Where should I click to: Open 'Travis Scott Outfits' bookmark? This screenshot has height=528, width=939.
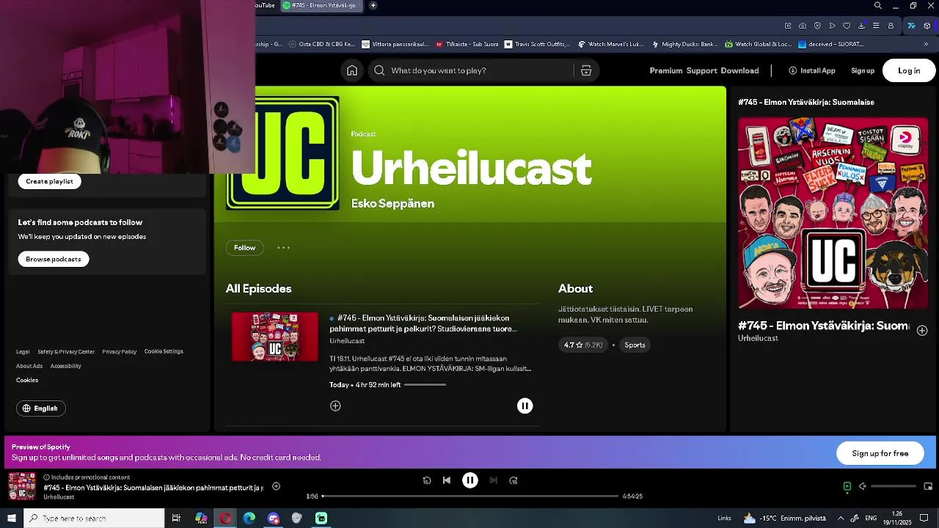point(537,44)
